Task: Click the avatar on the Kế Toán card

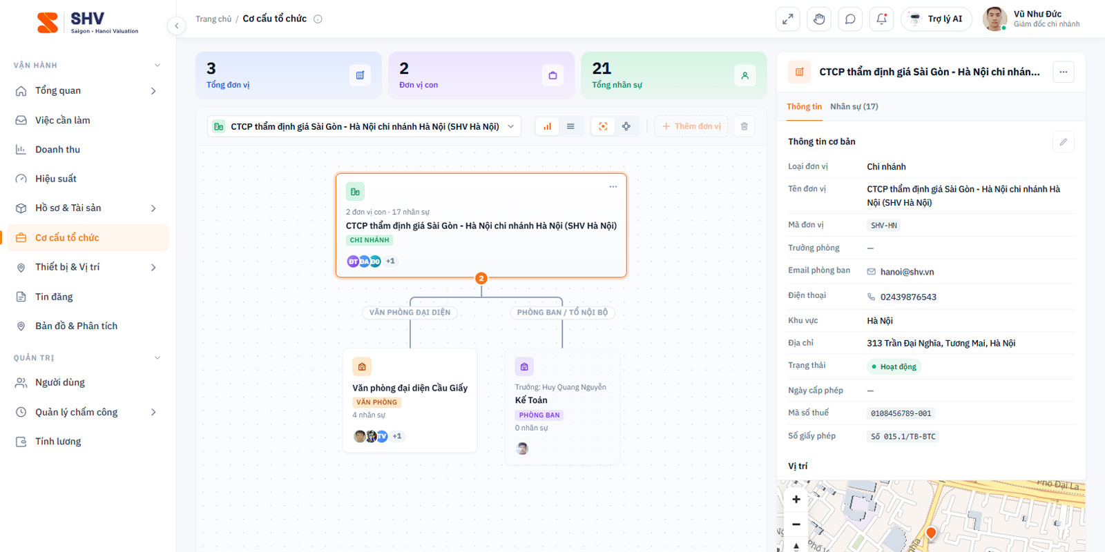Action: click(x=522, y=448)
